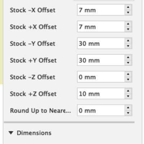Select the Stock +Y Offset 30 mm field

(x=101, y=60)
